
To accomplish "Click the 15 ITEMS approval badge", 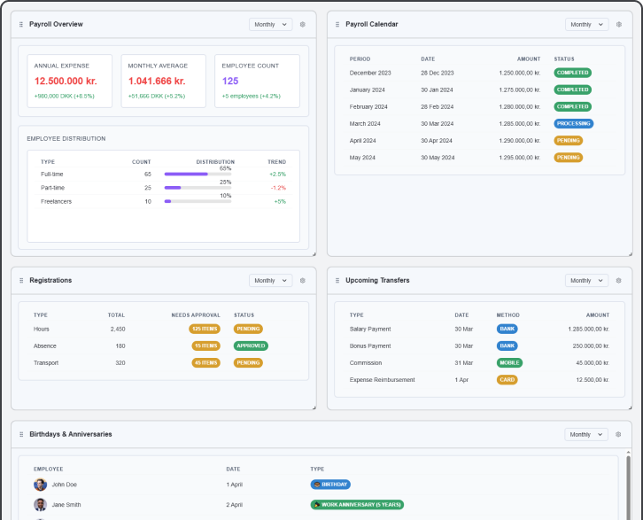I will (x=205, y=345).
